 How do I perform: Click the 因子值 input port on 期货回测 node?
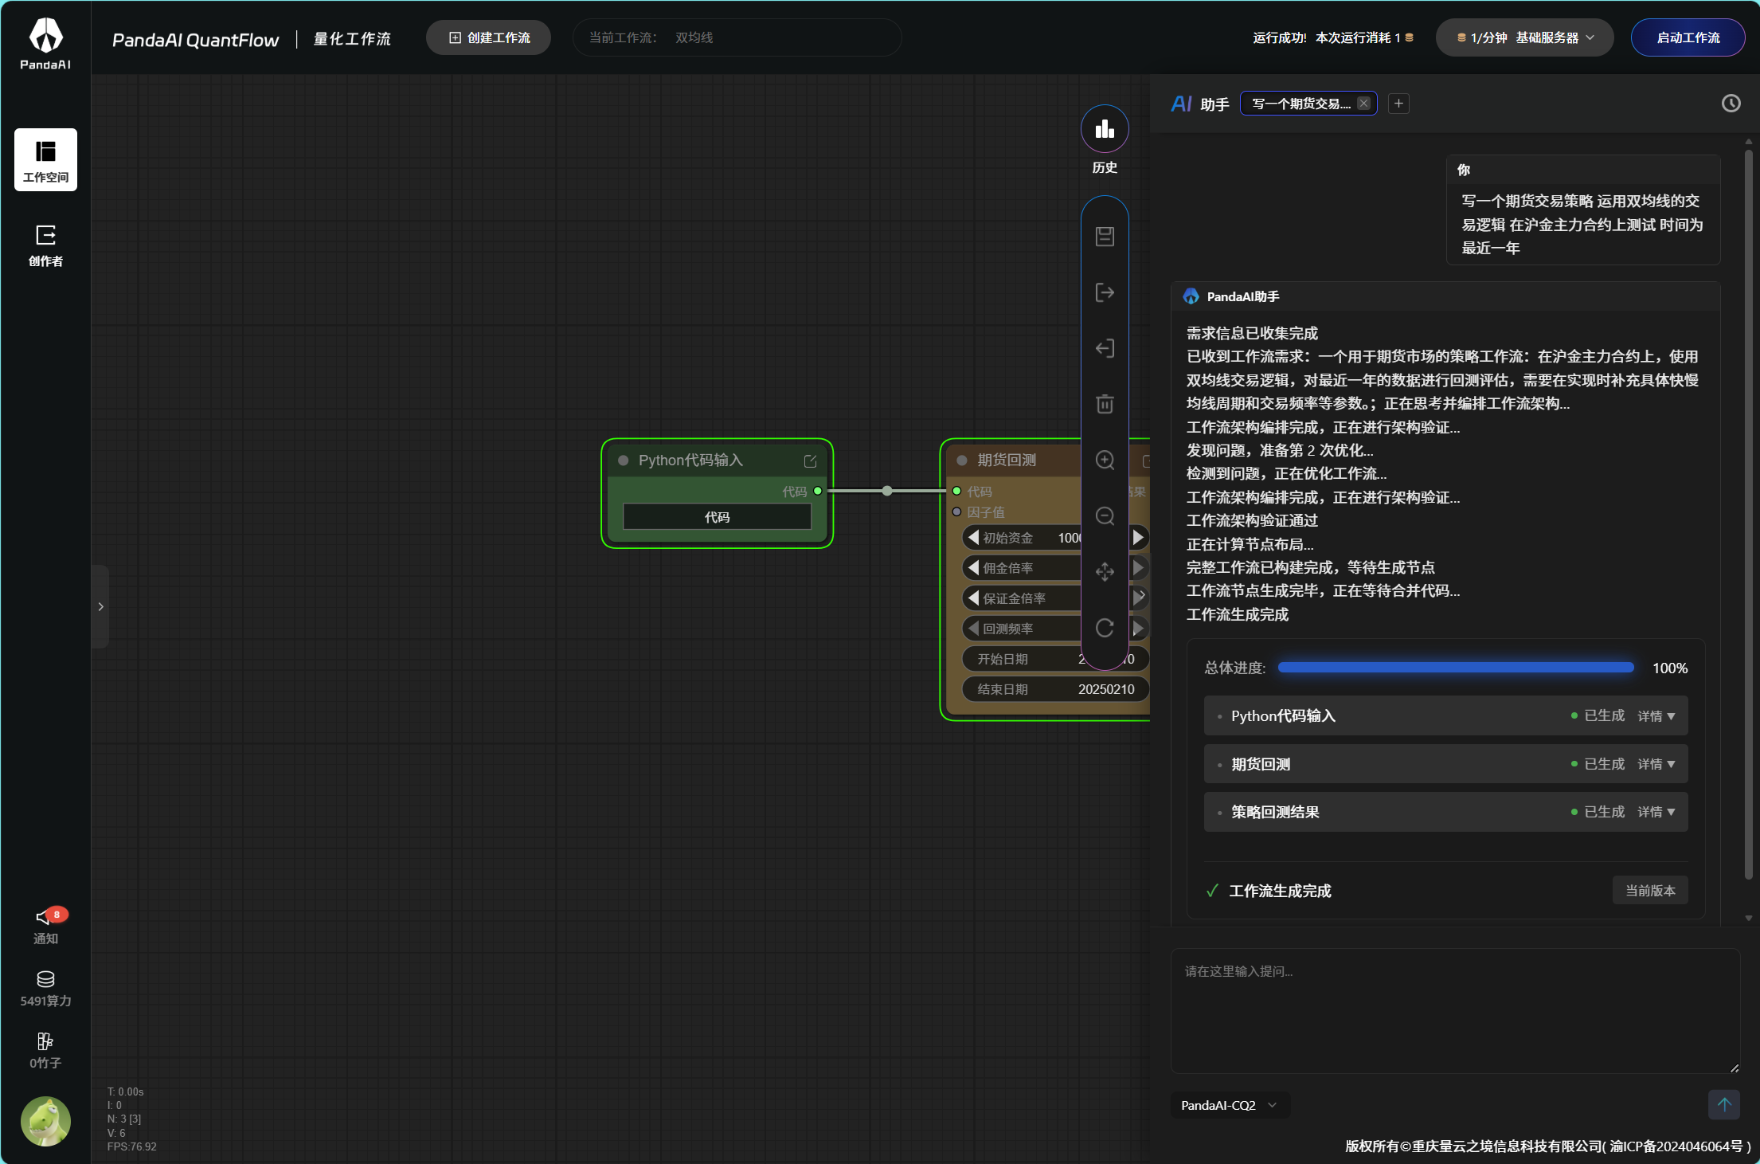[x=956, y=511]
